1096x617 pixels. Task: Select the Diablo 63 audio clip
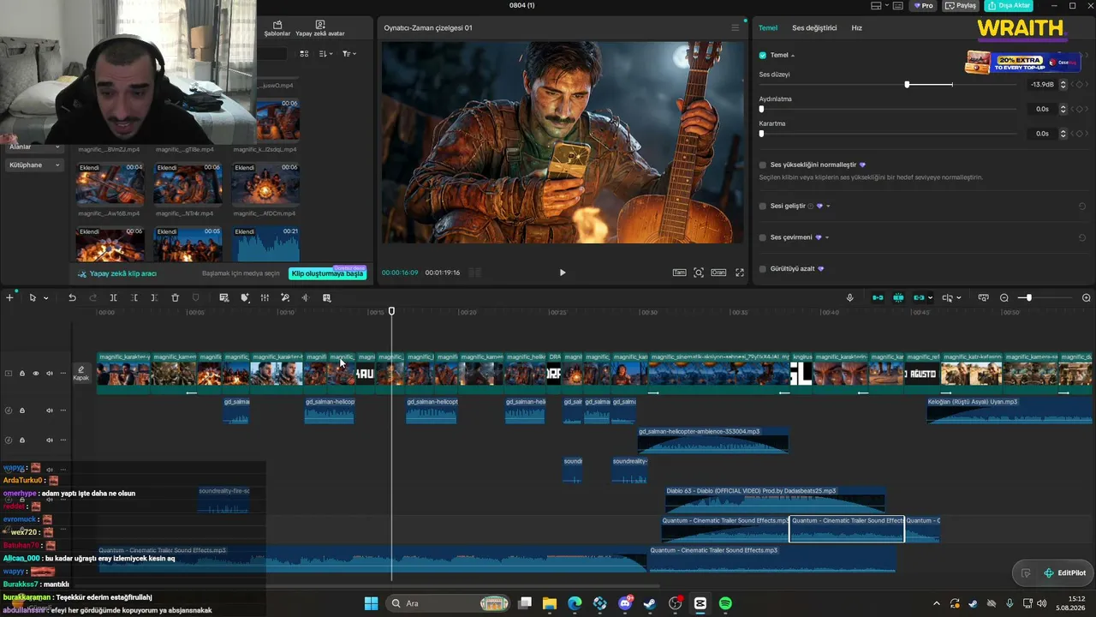pyautogui.click(x=776, y=500)
